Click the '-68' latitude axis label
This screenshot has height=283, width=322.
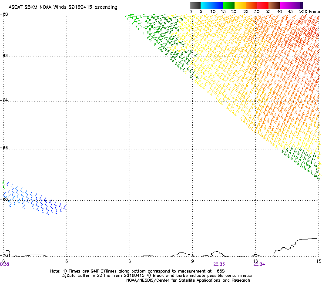[4, 199]
